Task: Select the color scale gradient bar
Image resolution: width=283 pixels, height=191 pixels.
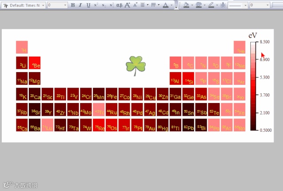Action: pyautogui.click(x=253, y=86)
